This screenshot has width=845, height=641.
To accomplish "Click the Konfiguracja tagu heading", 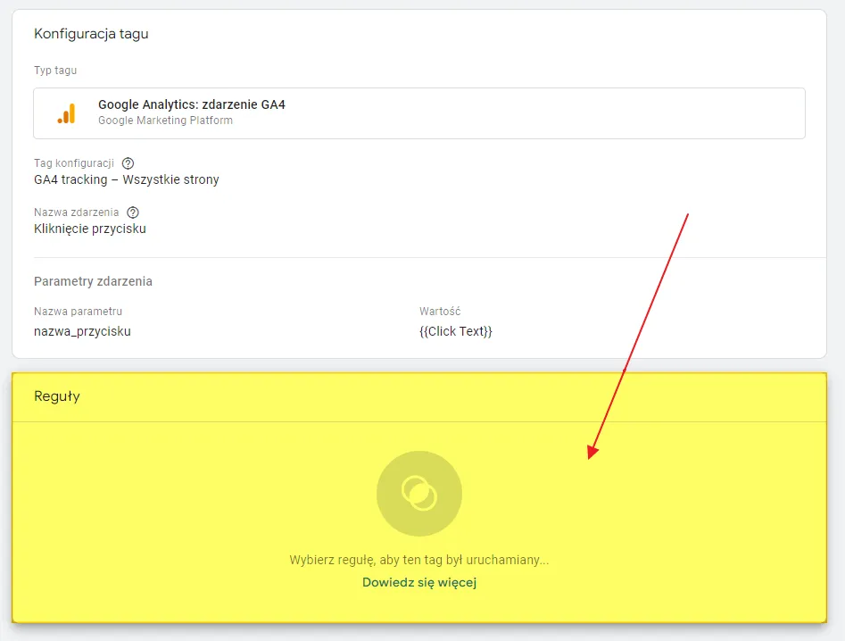I will pyautogui.click(x=91, y=34).
